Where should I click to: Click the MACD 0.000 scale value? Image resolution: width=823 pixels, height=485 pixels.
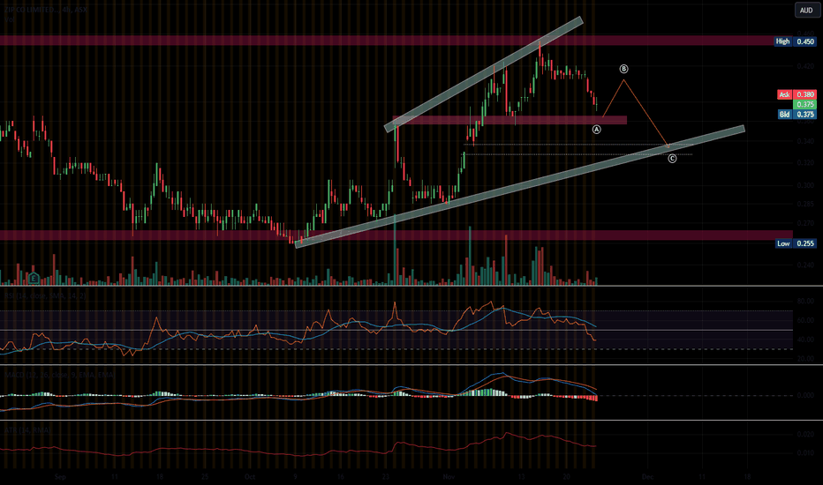[805, 395]
